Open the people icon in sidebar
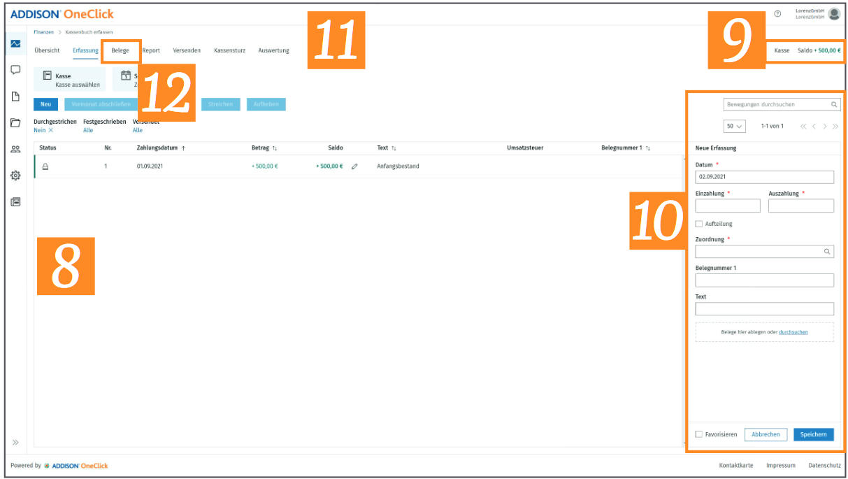 click(x=15, y=149)
